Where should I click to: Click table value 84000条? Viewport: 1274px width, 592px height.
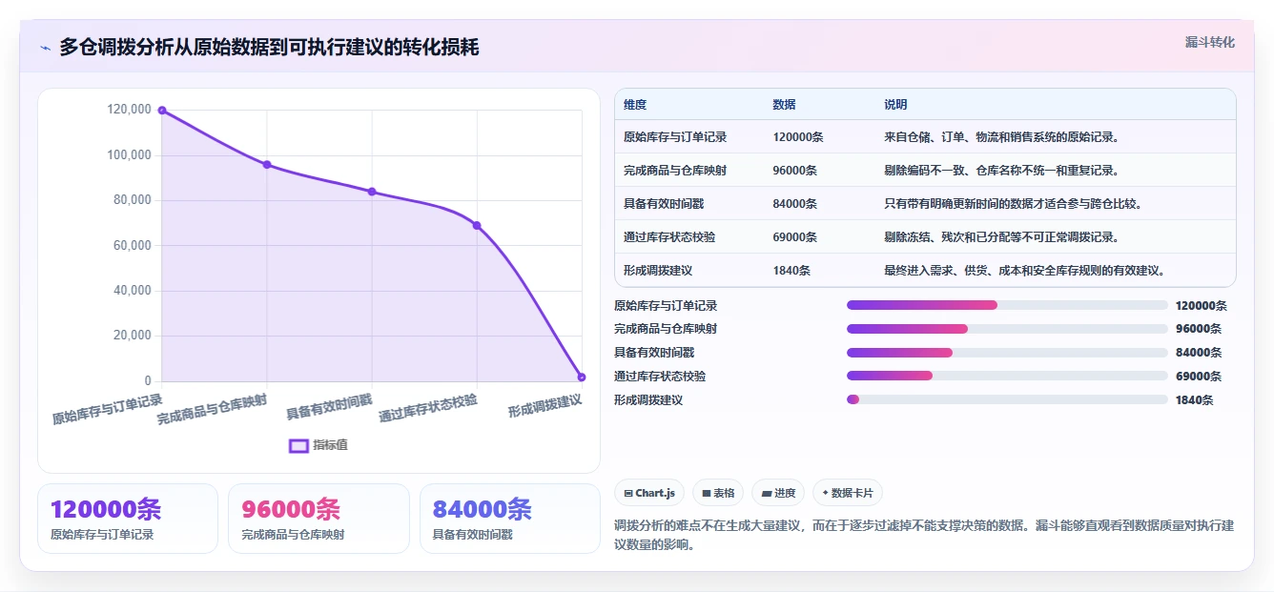[x=795, y=204]
